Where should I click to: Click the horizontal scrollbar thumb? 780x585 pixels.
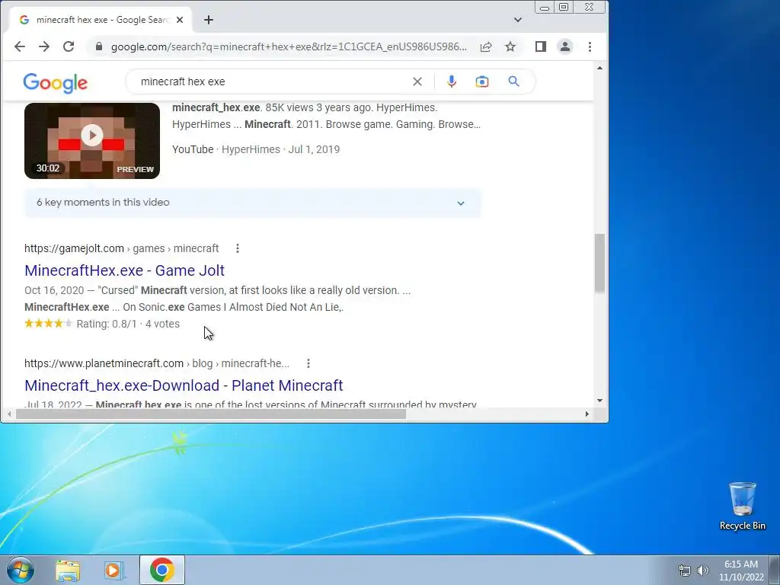pos(211,414)
